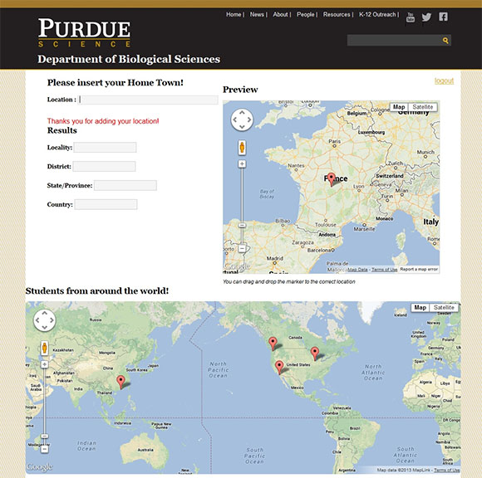Viewport: 482px width, 478px height.
Task: Click the header search input field
Action: pos(395,40)
